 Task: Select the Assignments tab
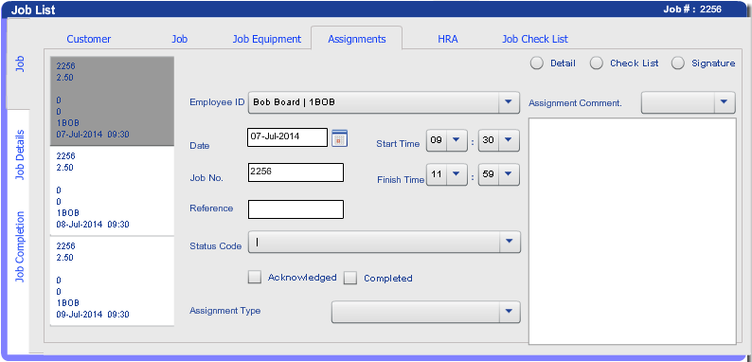pyautogui.click(x=357, y=39)
